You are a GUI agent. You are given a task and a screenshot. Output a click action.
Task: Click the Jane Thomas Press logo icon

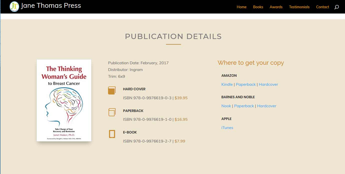pyautogui.click(x=14, y=7)
